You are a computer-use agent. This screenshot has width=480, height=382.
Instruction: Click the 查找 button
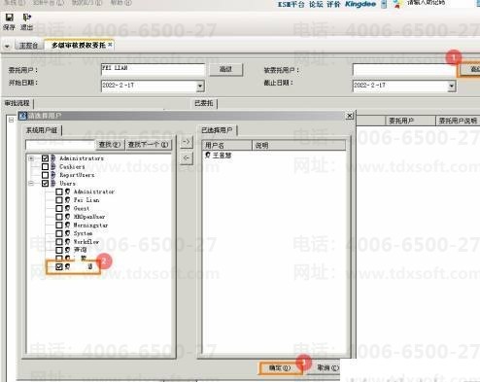[110, 145]
